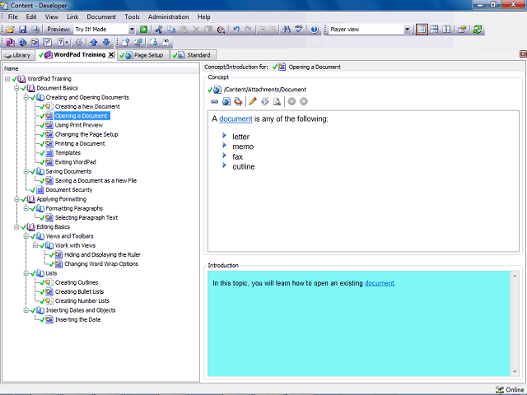The height and width of the screenshot is (395, 527).
Task: Collapse the Applying Formatting module
Action: click(x=16, y=199)
